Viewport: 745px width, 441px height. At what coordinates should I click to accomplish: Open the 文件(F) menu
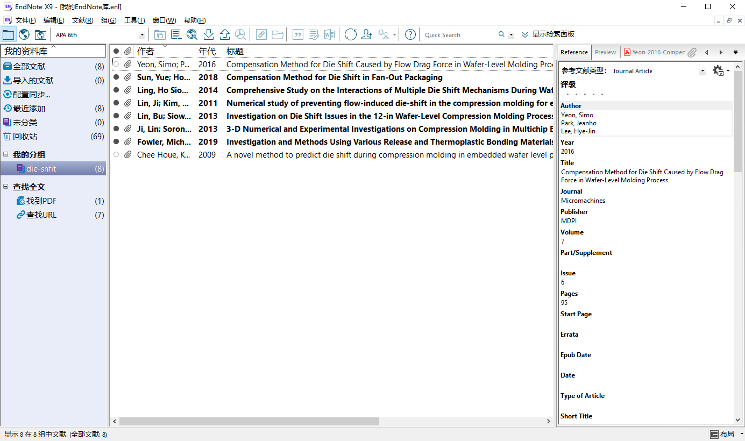click(25, 20)
